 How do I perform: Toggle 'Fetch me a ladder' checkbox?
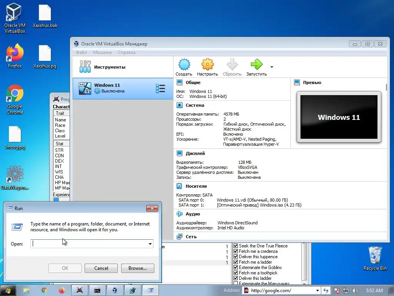[x=236, y=262]
